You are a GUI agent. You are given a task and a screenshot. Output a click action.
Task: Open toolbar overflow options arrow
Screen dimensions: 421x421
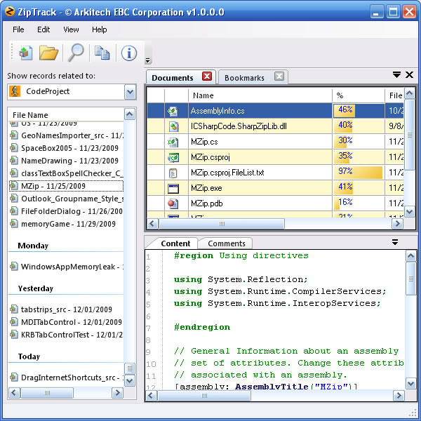click(x=147, y=60)
